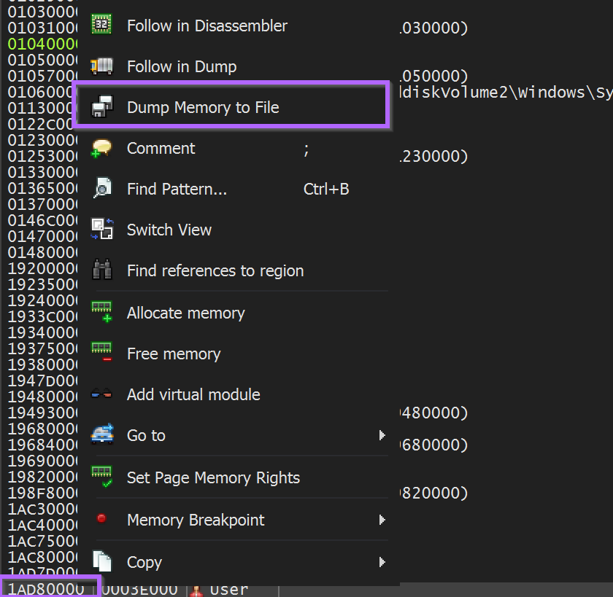Click the Find Pattern magnifier icon
Viewport: 613px width, 597px height.
coord(102,189)
